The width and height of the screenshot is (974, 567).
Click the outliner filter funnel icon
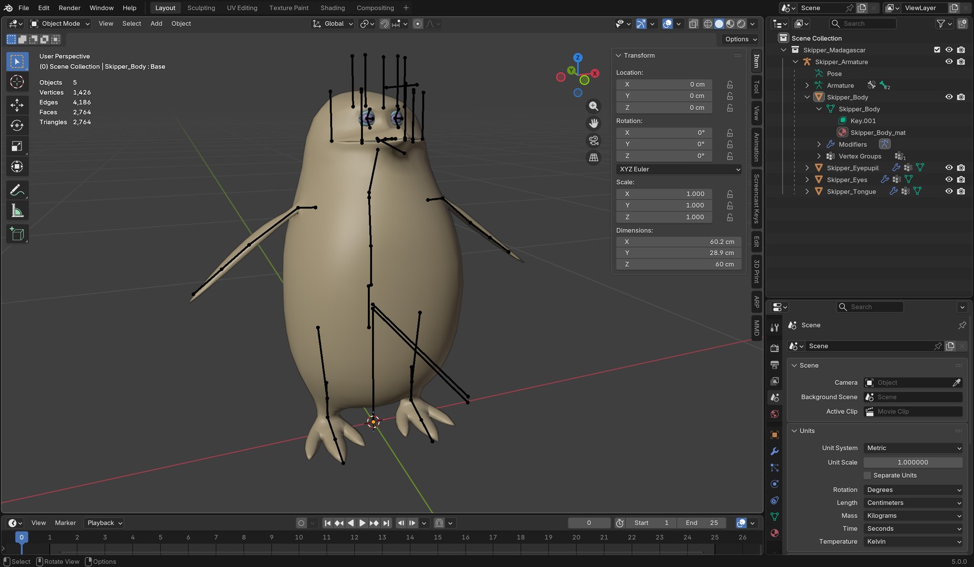pyautogui.click(x=941, y=24)
